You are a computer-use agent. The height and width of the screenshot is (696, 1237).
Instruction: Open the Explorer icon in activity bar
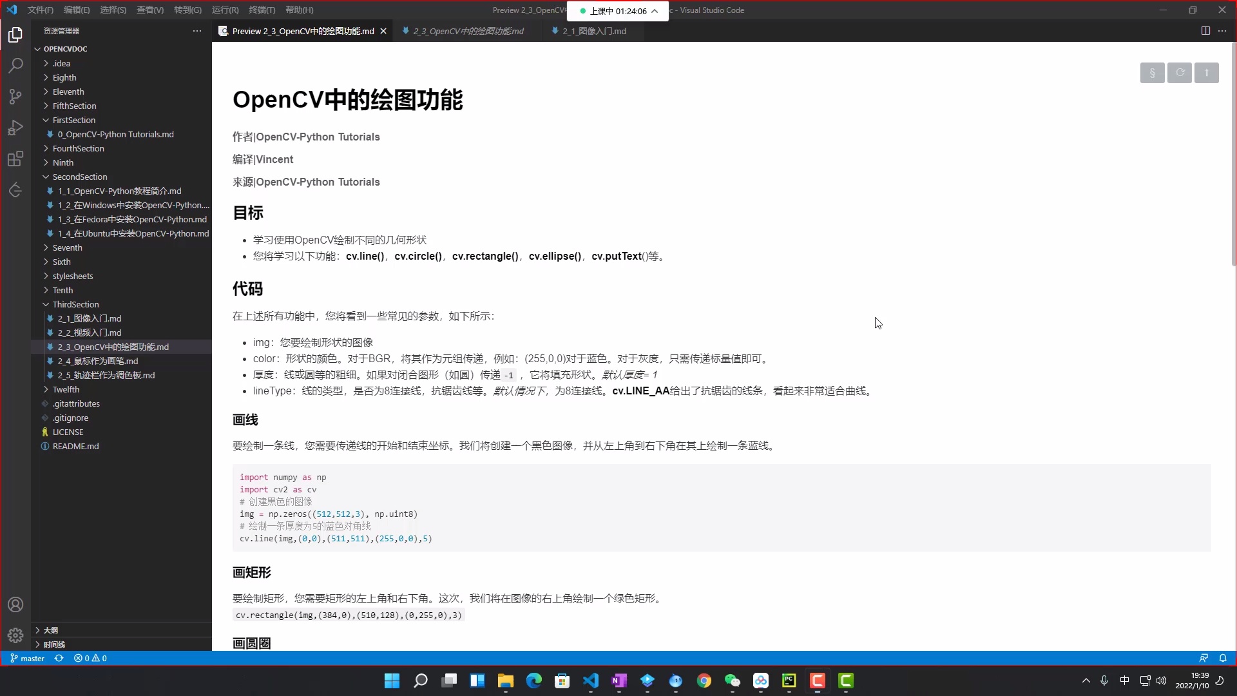[x=15, y=35]
